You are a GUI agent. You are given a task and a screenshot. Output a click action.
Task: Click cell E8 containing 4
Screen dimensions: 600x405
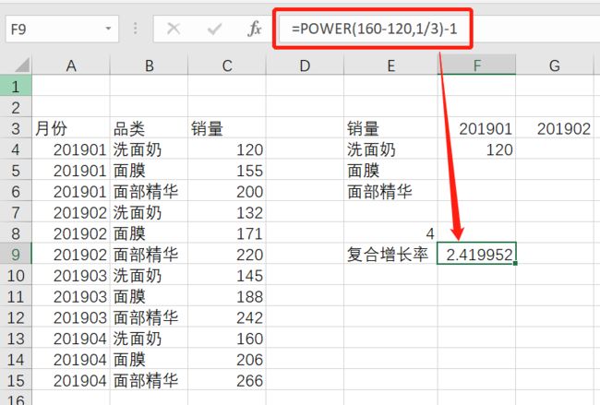point(390,232)
